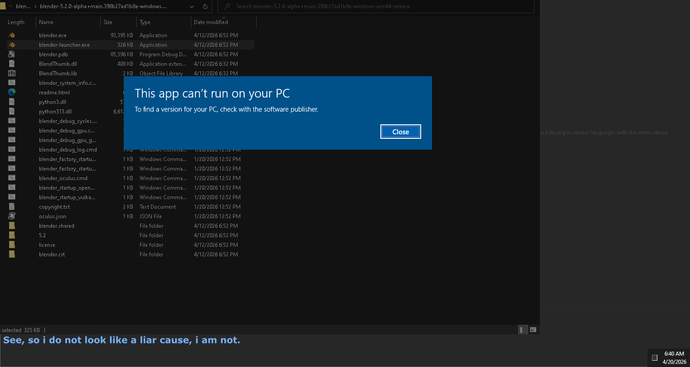This screenshot has height=367, width=690.
Task: Click the blender-5.2.0-alpha breadcrumb segment
Action: [103, 6]
